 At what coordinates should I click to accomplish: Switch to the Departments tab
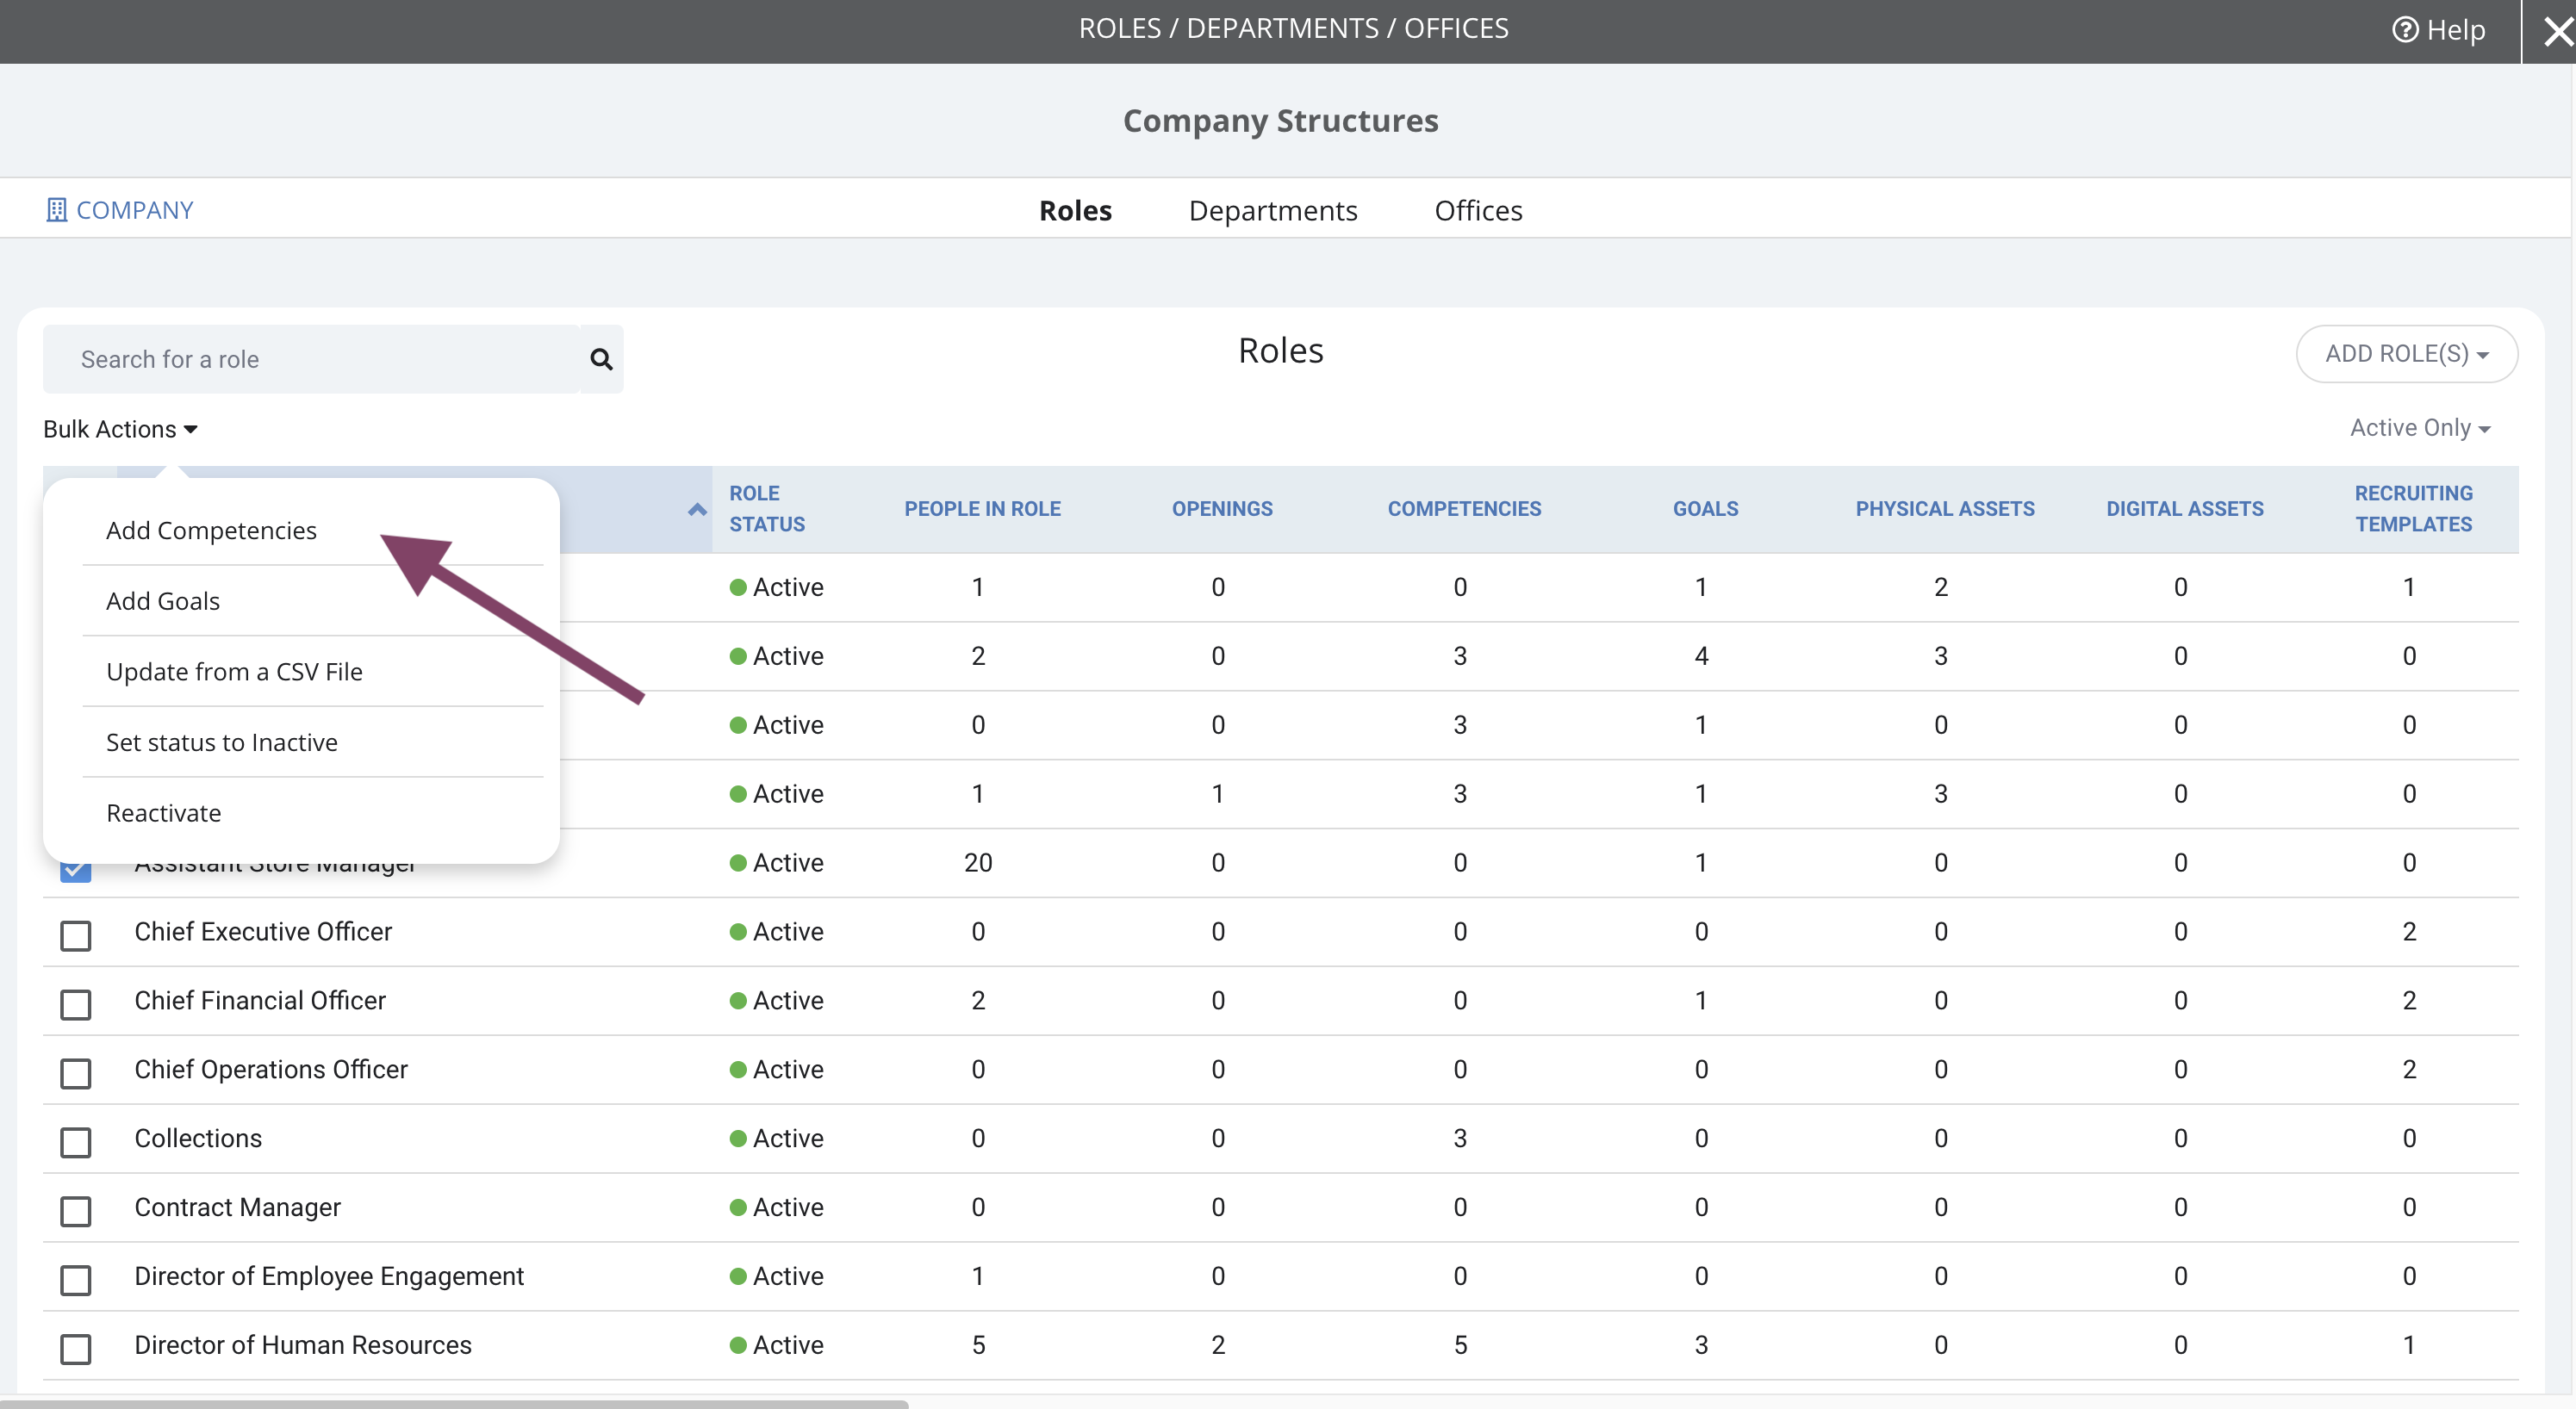point(1273,211)
